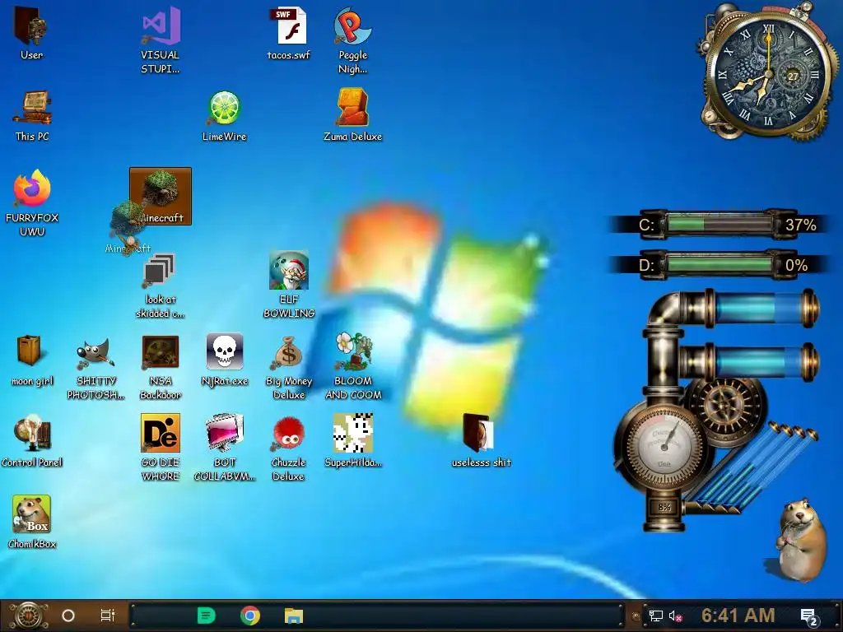Image resolution: width=843 pixels, height=632 pixels.
Task: Open Control Panel shortcut
Action: (32, 442)
